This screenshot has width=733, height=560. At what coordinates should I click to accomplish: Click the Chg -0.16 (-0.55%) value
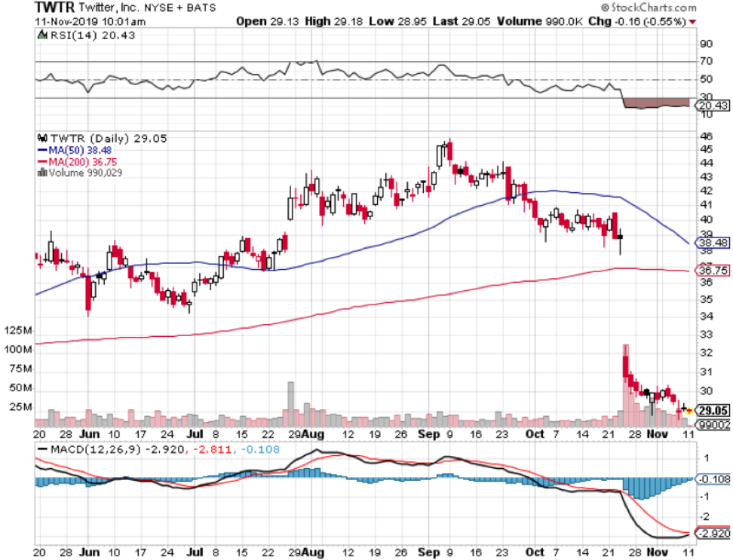coord(637,22)
